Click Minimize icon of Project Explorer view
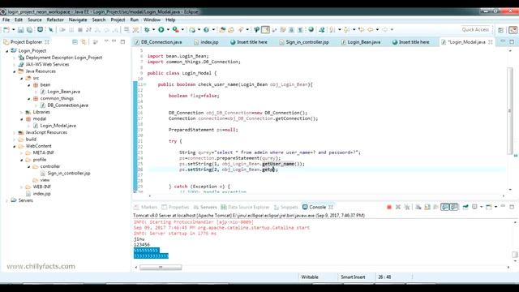This screenshot has height=292, width=519. pyautogui.click(x=114, y=41)
